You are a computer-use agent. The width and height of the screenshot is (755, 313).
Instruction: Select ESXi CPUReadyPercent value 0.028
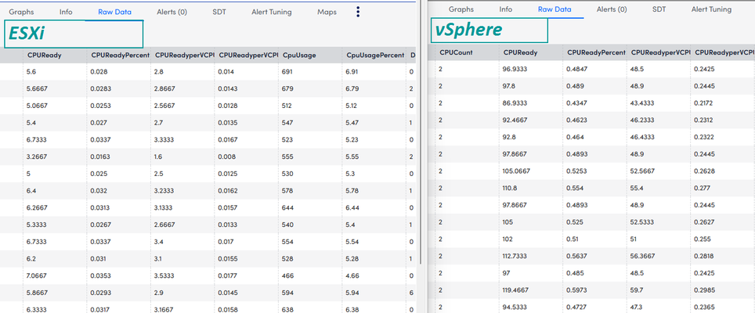pyautogui.click(x=99, y=72)
